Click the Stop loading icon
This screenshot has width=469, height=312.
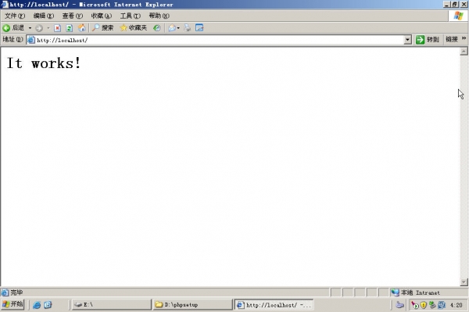[57, 28]
